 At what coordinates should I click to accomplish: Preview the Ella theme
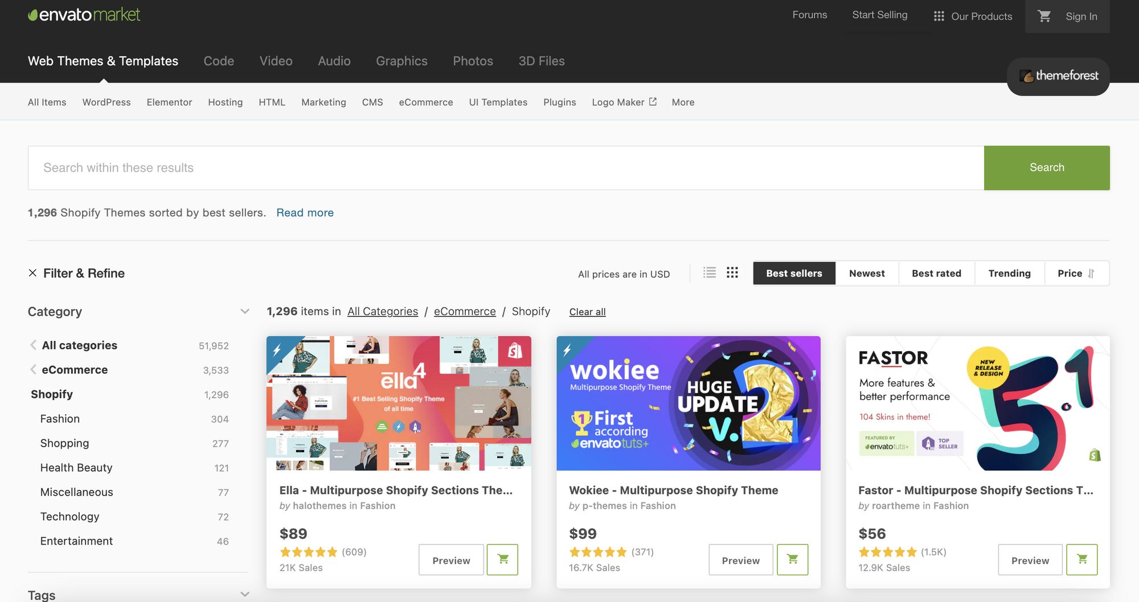[x=451, y=560]
